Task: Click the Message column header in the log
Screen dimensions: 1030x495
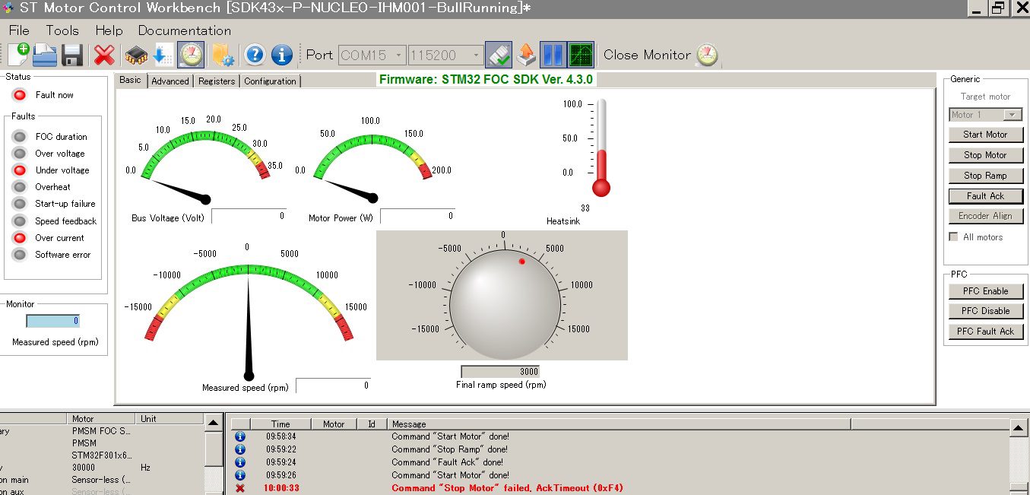Action: [619, 424]
